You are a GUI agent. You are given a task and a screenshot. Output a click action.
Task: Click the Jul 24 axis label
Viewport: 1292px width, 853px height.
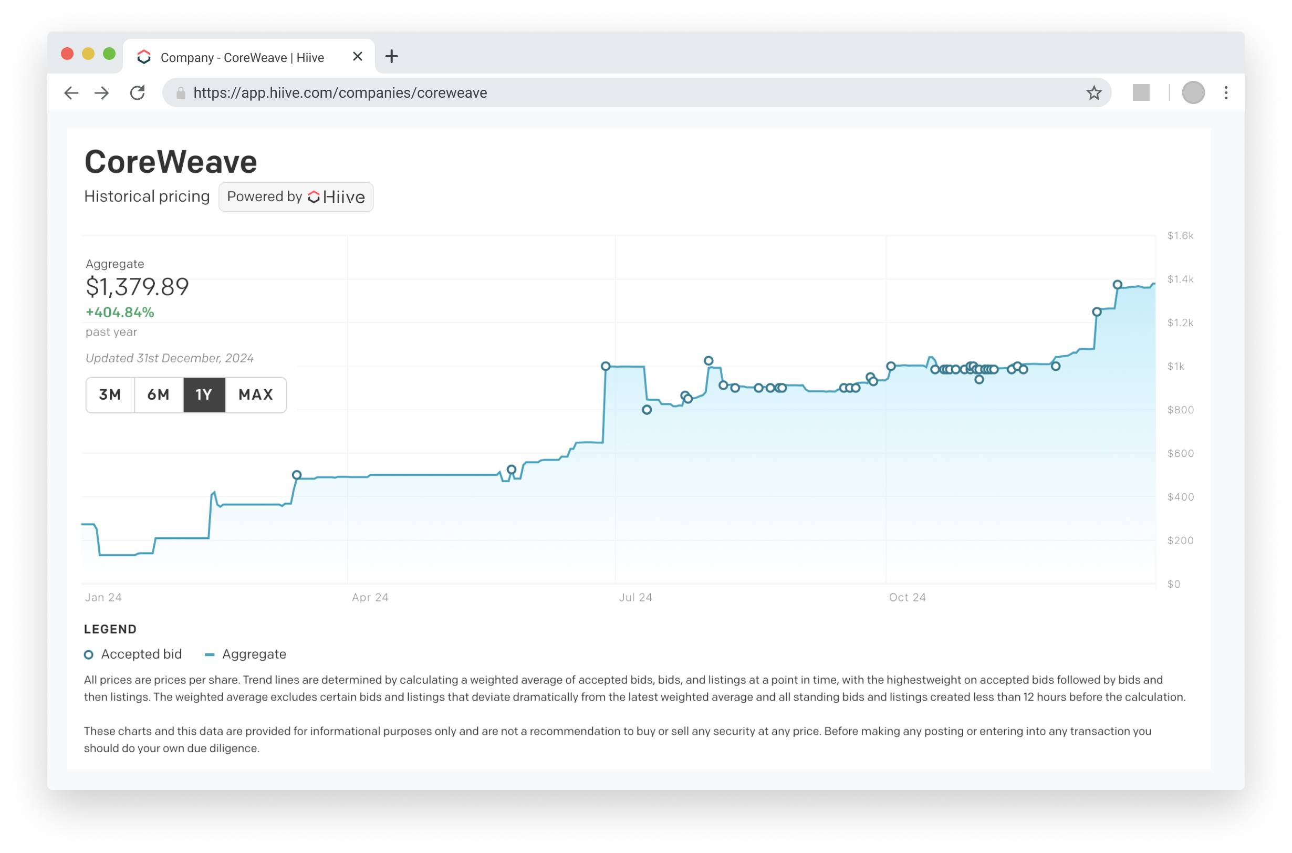pyautogui.click(x=635, y=597)
